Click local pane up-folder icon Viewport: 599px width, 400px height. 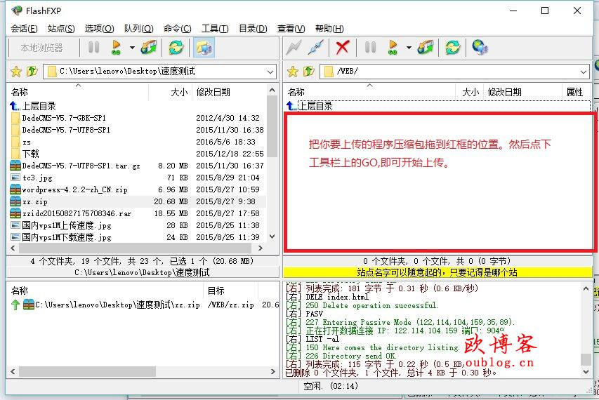point(32,71)
